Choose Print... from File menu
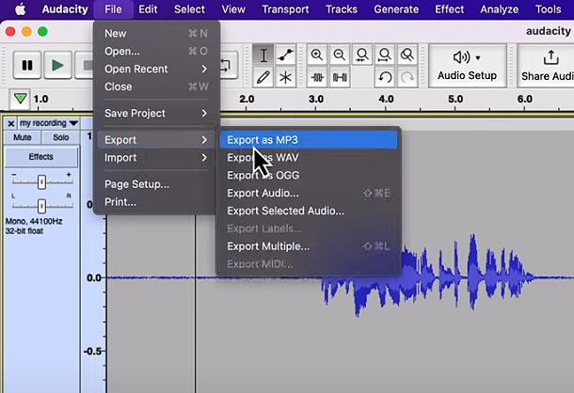 [156, 202]
